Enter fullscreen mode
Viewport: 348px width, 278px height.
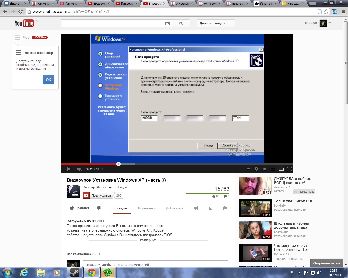pyautogui.click(x=289, y=169)
